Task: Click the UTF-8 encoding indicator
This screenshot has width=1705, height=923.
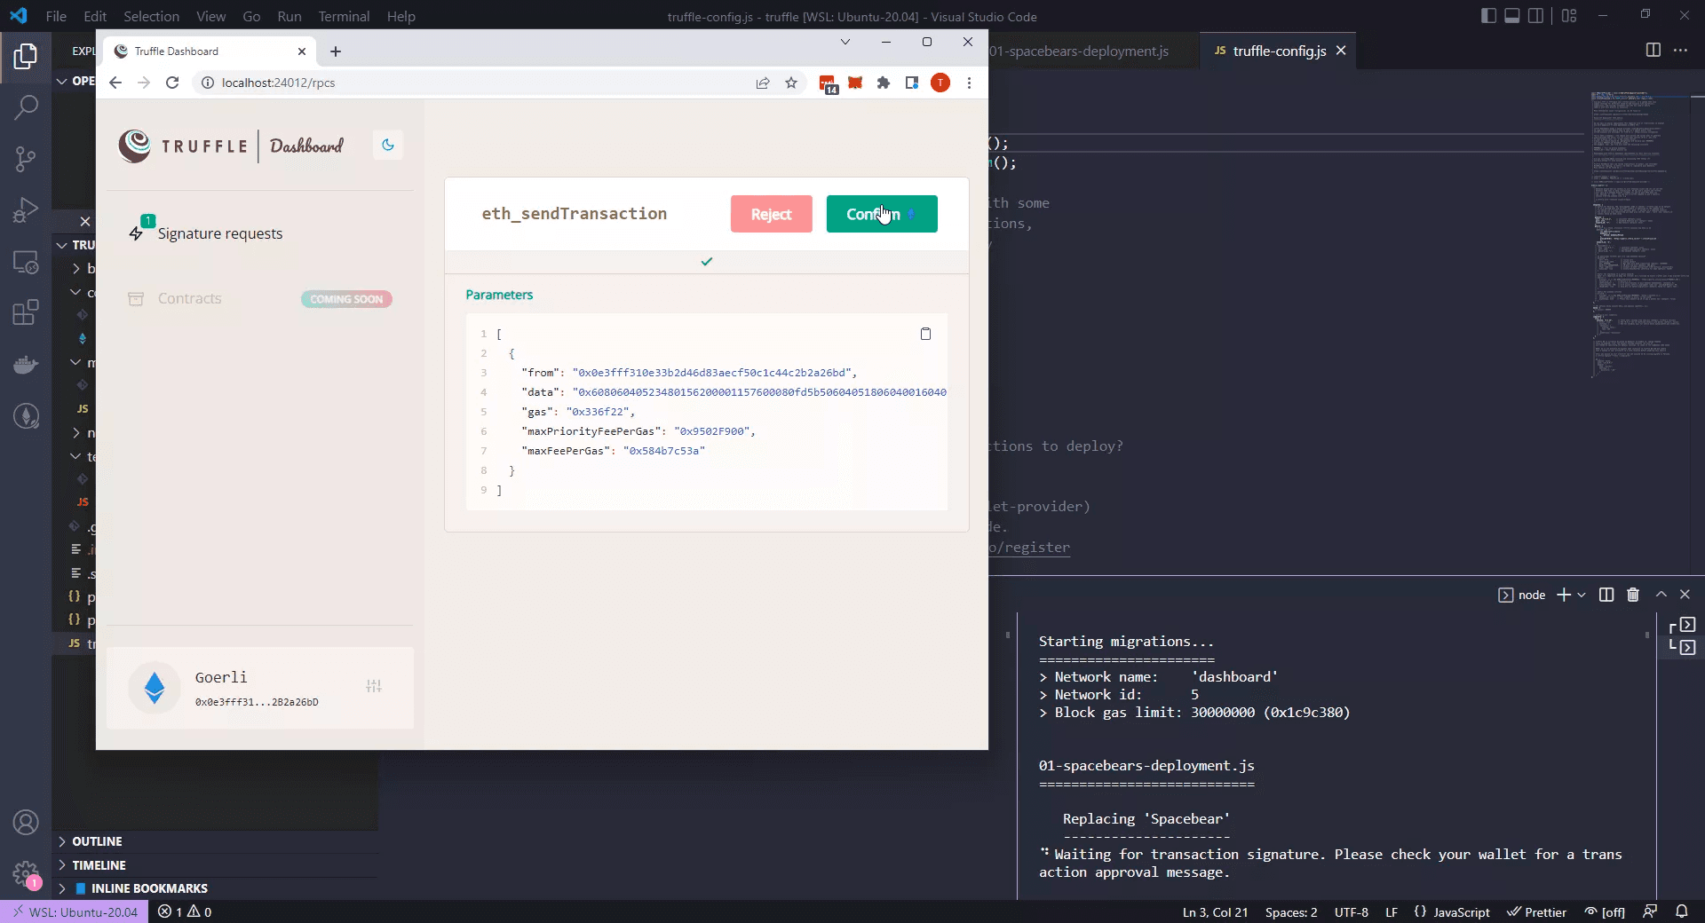Action: (1351, 911)
